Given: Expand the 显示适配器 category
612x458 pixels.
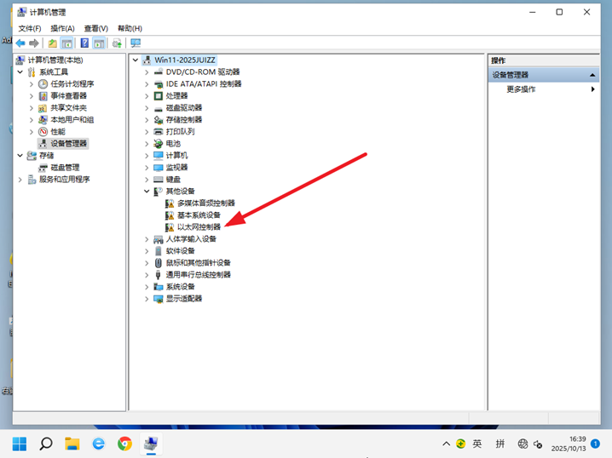Looking at the screenshot, I should [x=147, y=299].
